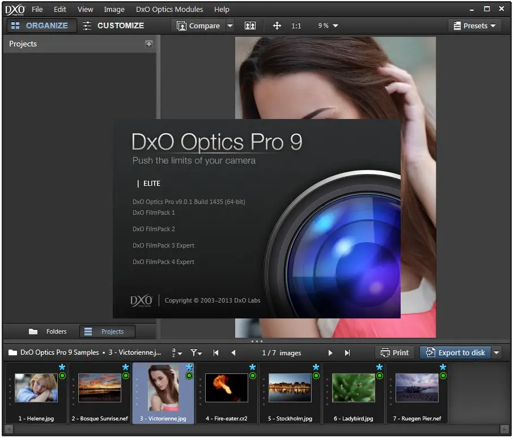Expand the Export to disk dropdown arrow
Viewport: 514px width, 438px height.
pos(496,353)
